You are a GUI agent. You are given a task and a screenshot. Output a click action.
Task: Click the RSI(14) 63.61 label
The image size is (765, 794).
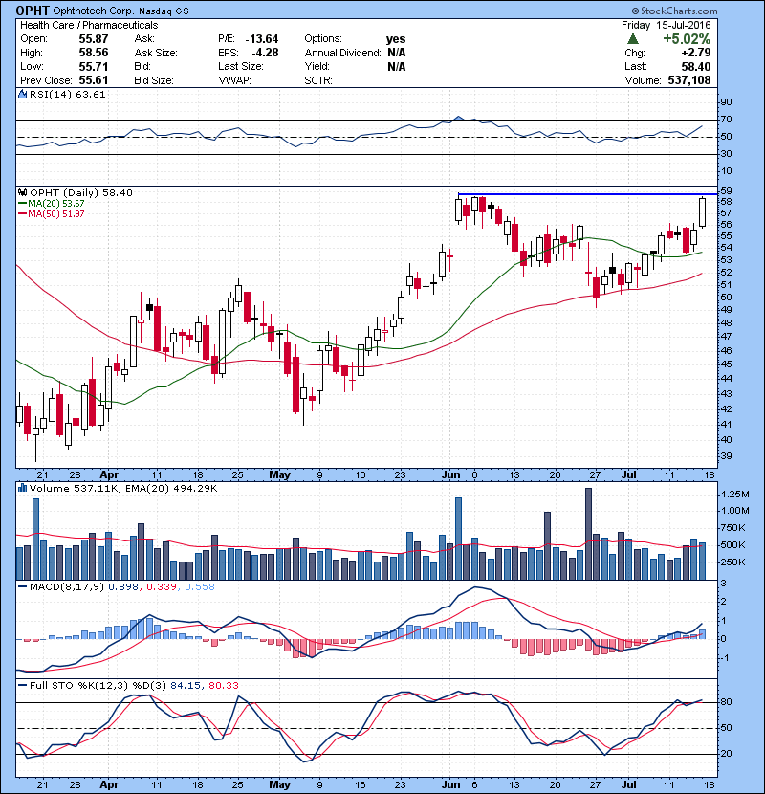(x=67, y=94)
